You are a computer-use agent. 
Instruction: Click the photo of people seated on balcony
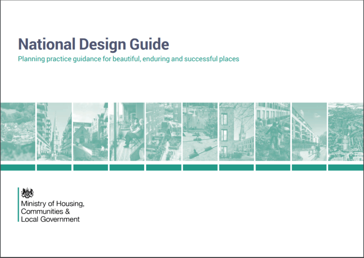click(x=127, y=131)
